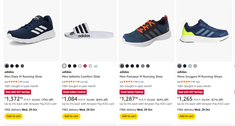Show the +27 more colors link

tap(95, 66)
